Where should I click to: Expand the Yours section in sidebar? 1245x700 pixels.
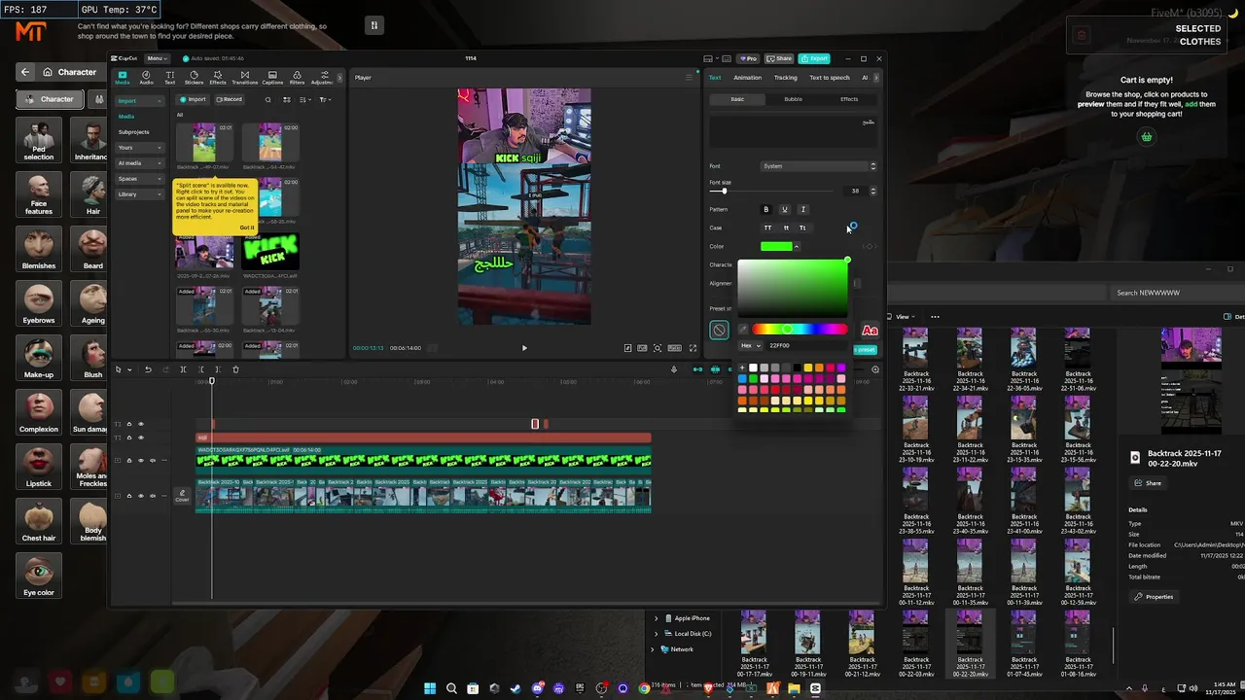click(141, 148)
